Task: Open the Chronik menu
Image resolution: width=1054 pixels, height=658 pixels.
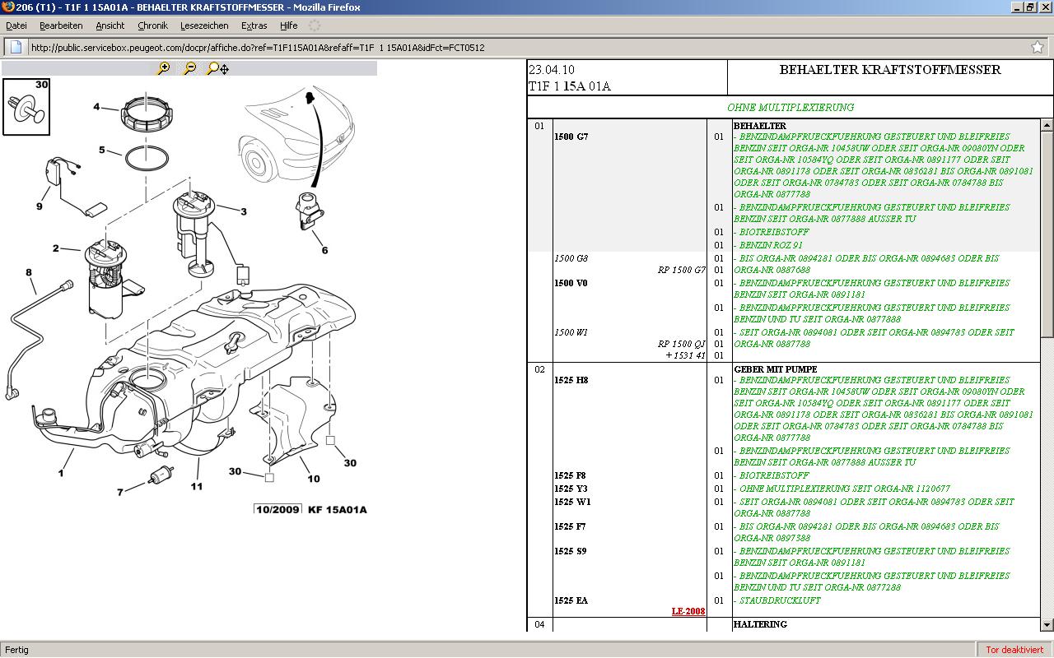Action: point(152,25)
